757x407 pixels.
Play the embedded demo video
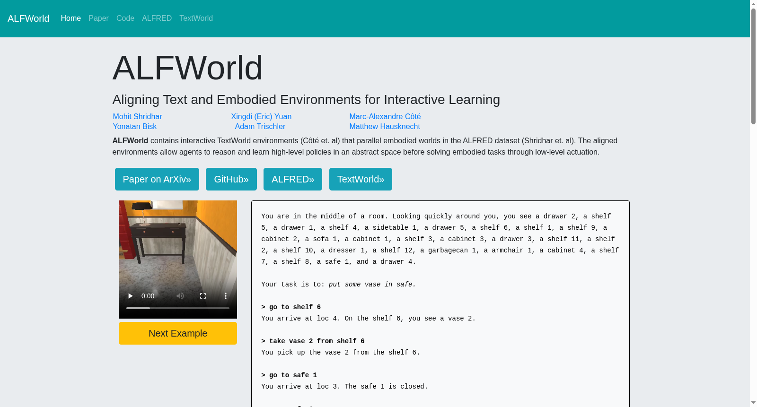coord(130,296)
